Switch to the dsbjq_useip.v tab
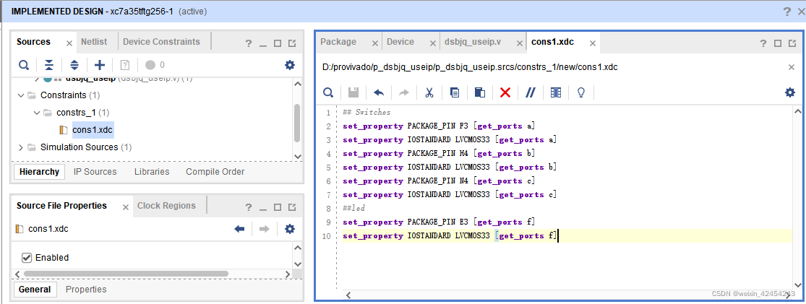Image resolution: width=806 pixels, height=304 pixels. click(x=472, y=42)
